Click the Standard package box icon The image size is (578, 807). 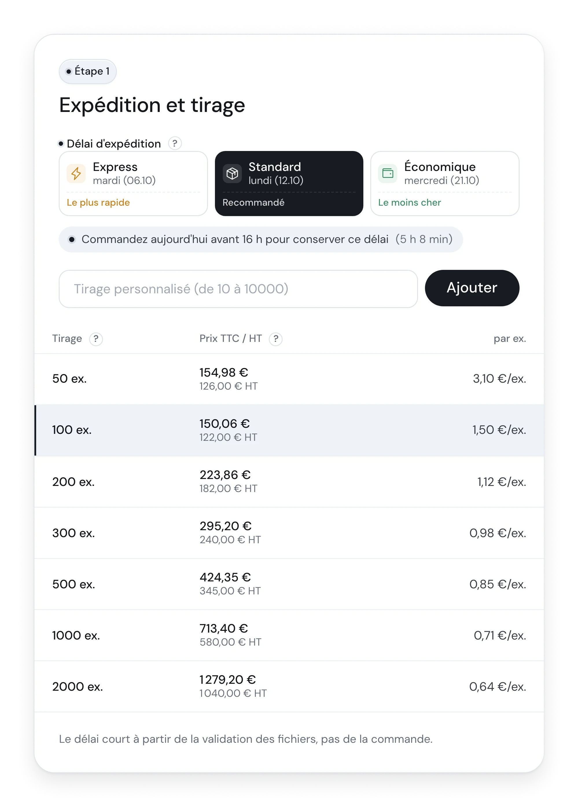(232, 174)
